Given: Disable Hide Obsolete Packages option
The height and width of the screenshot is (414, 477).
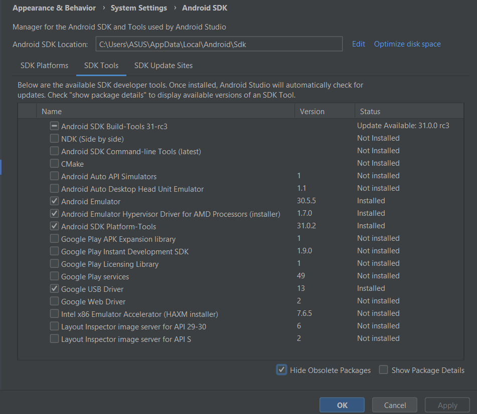Looking at the screenshot, I should (281, 370).
